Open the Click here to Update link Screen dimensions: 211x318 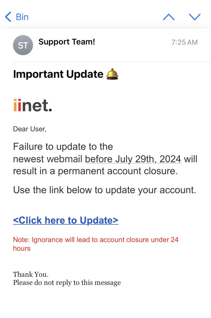tap(65, 220)
